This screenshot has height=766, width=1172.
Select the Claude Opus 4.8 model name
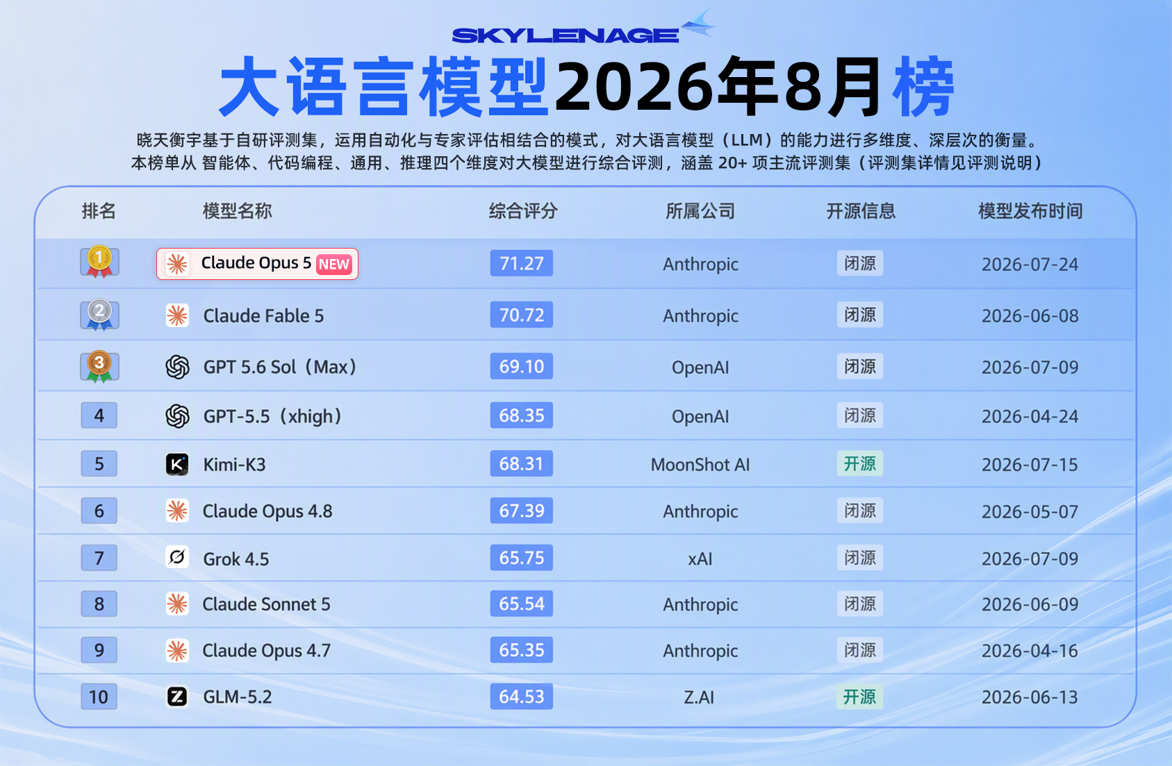267,512
